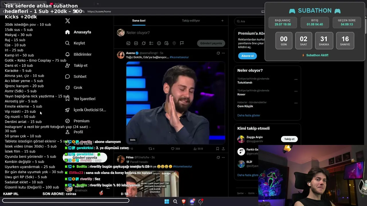Screen dimensions: 367x206
Task: Click the #kismetseolur hashtag in Félaa's post
Action: (183, 167)
